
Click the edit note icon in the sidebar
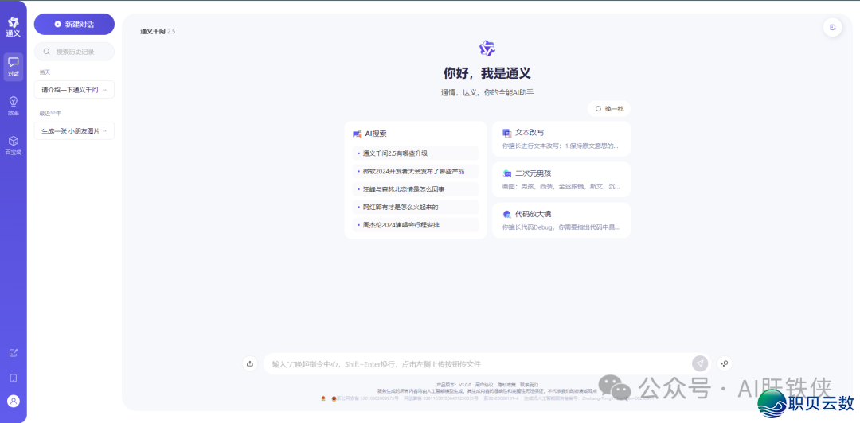[x=14, y=352]
